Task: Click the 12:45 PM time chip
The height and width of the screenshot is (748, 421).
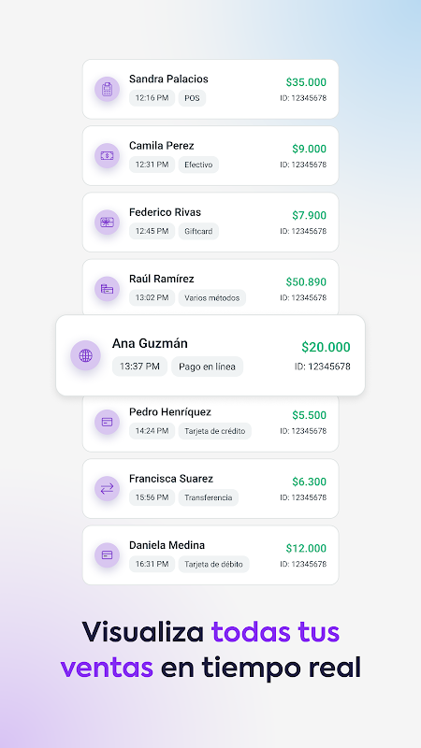Action: tap(152, 231)
